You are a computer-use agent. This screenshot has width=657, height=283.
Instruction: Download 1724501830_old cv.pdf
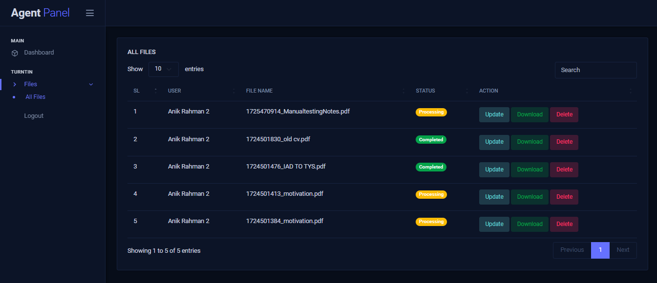pyautogui.click(x=530, y=142)
